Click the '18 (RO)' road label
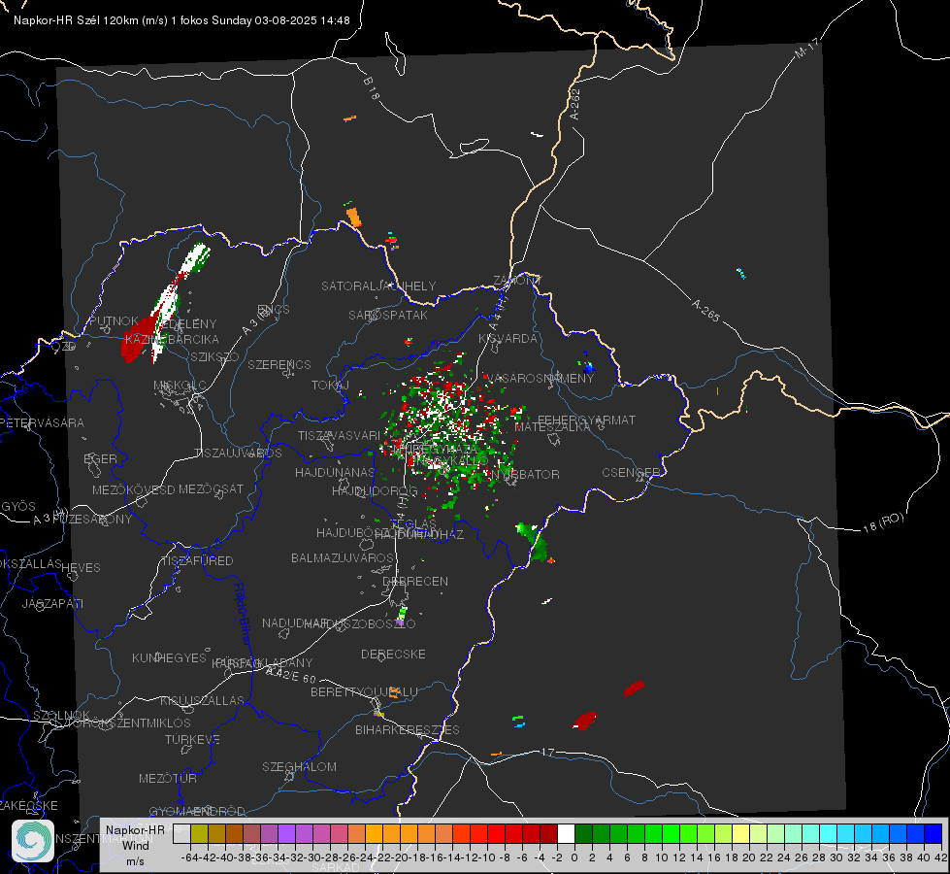This screenshot has height=874, width=950. click(883, 522)
